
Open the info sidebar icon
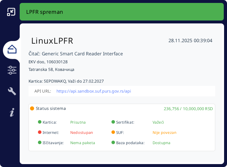pyautogui.click(x=12, y=112)
